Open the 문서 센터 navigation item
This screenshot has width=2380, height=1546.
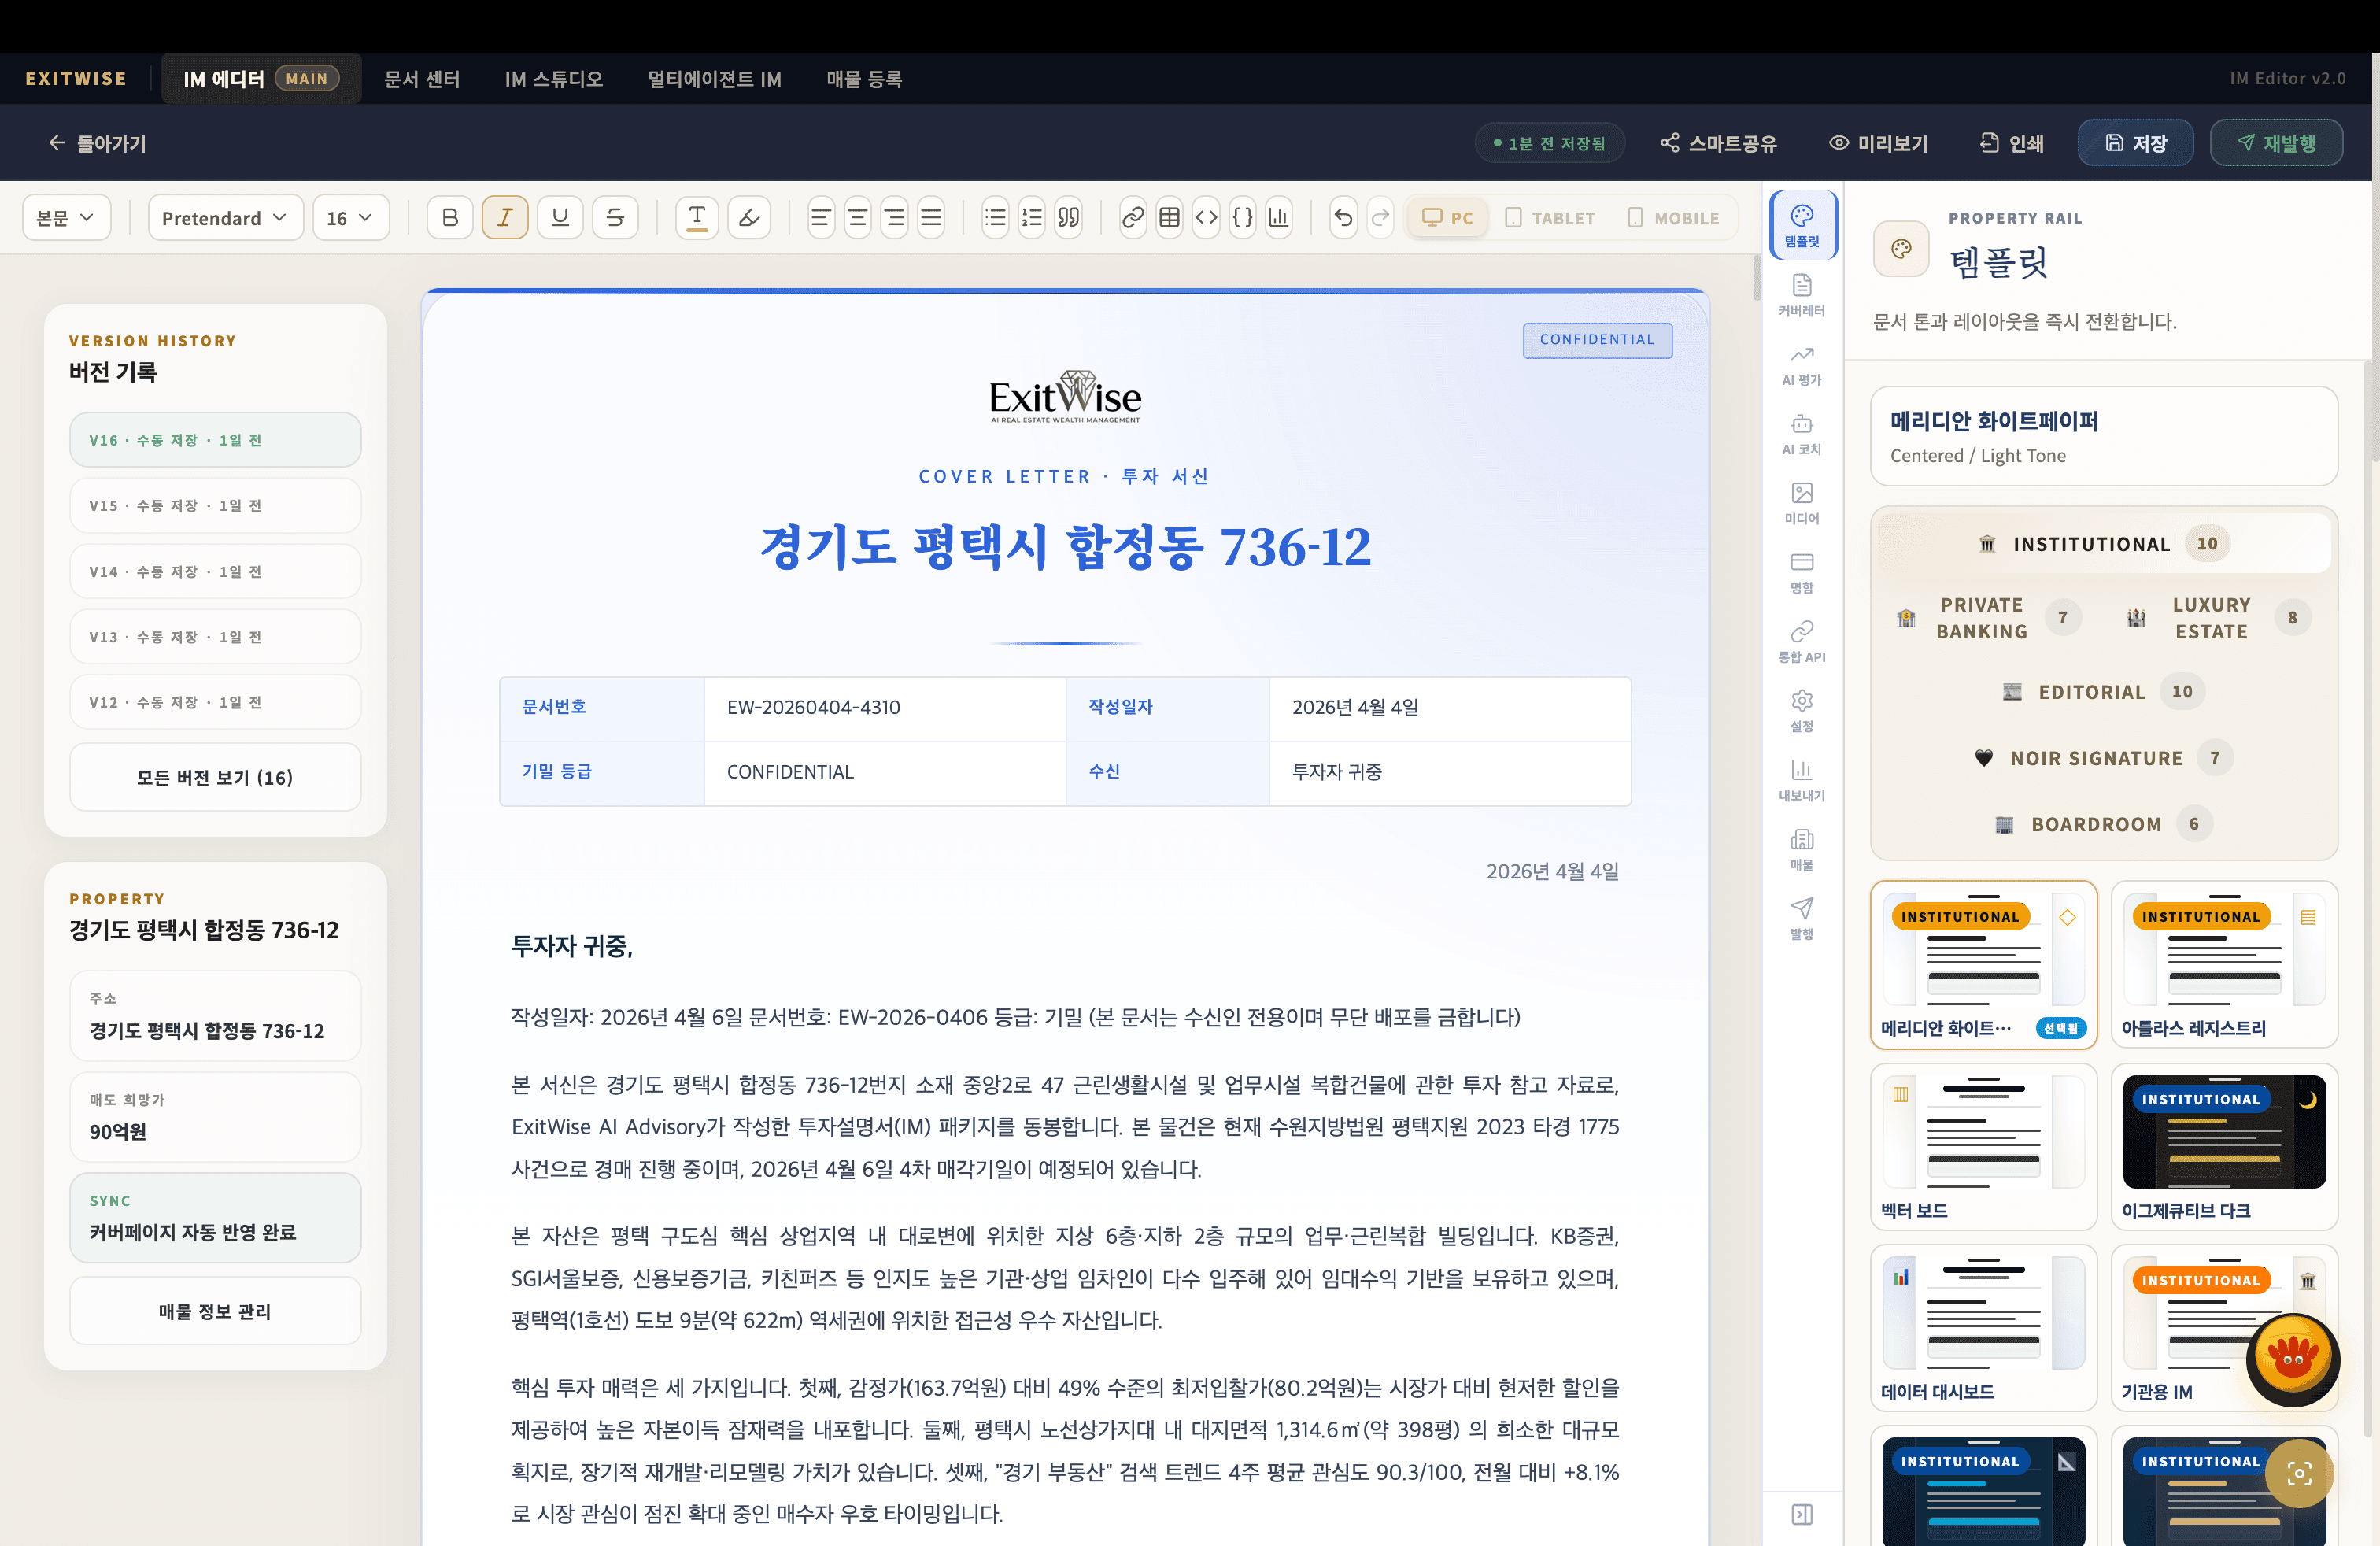tap(421, 78)
